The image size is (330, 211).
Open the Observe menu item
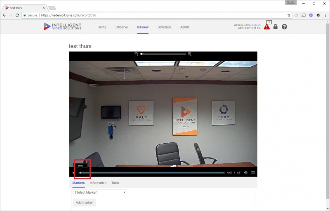122,27
